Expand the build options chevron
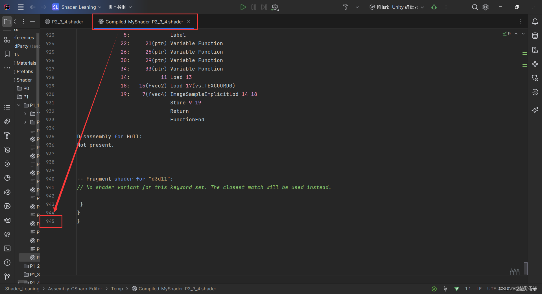The width and height of the screenshot is (542, 294). click(x=357, y=7)
